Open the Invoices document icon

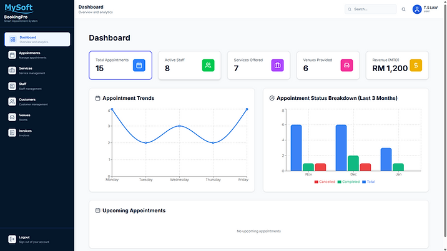12,133
